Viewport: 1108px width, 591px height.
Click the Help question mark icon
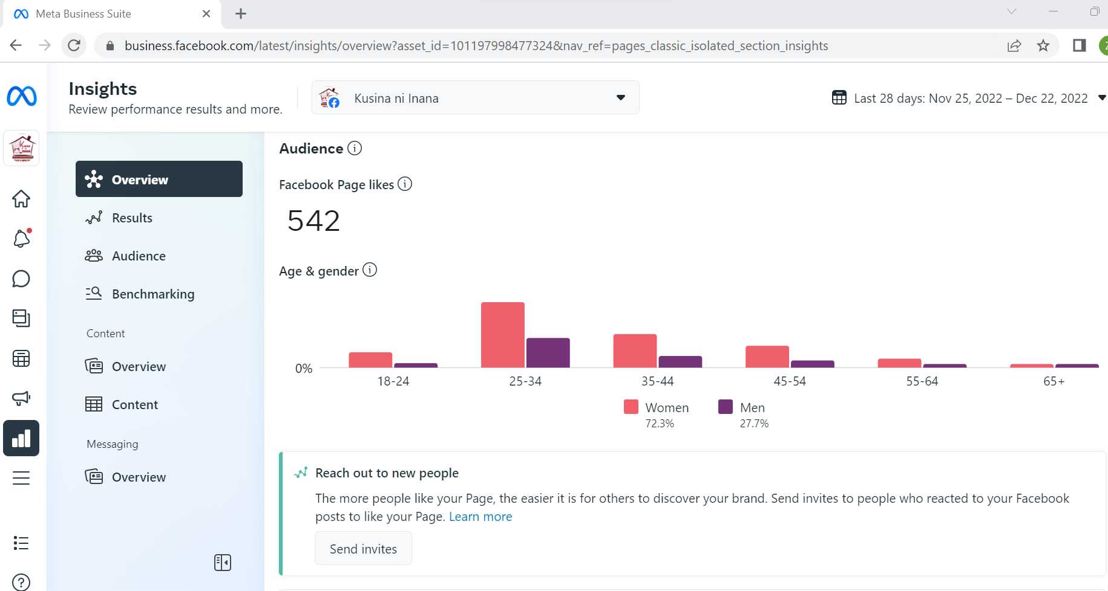(x=21, y=582)
